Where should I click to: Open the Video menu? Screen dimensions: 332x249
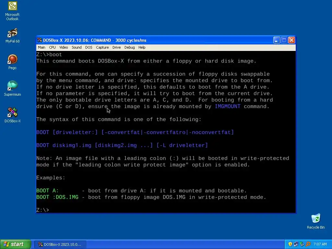point(64,47)
